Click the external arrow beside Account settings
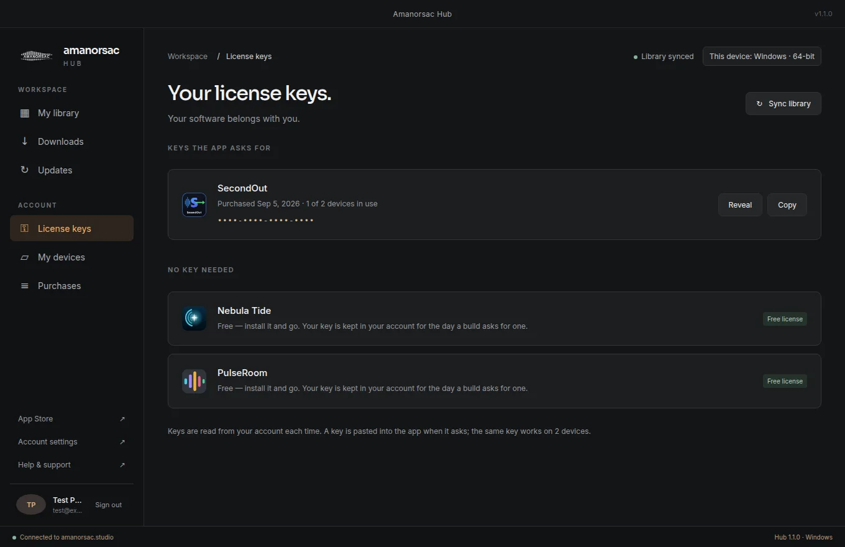Screen dimensions: 845x547 pos(122,442)
